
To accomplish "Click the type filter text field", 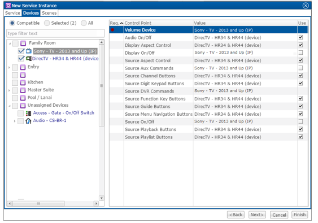I will 55,33.
